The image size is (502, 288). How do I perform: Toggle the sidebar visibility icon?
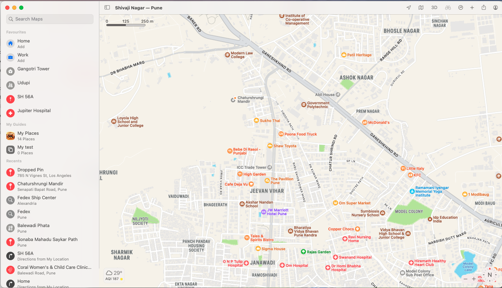click(x=107, y=7)
